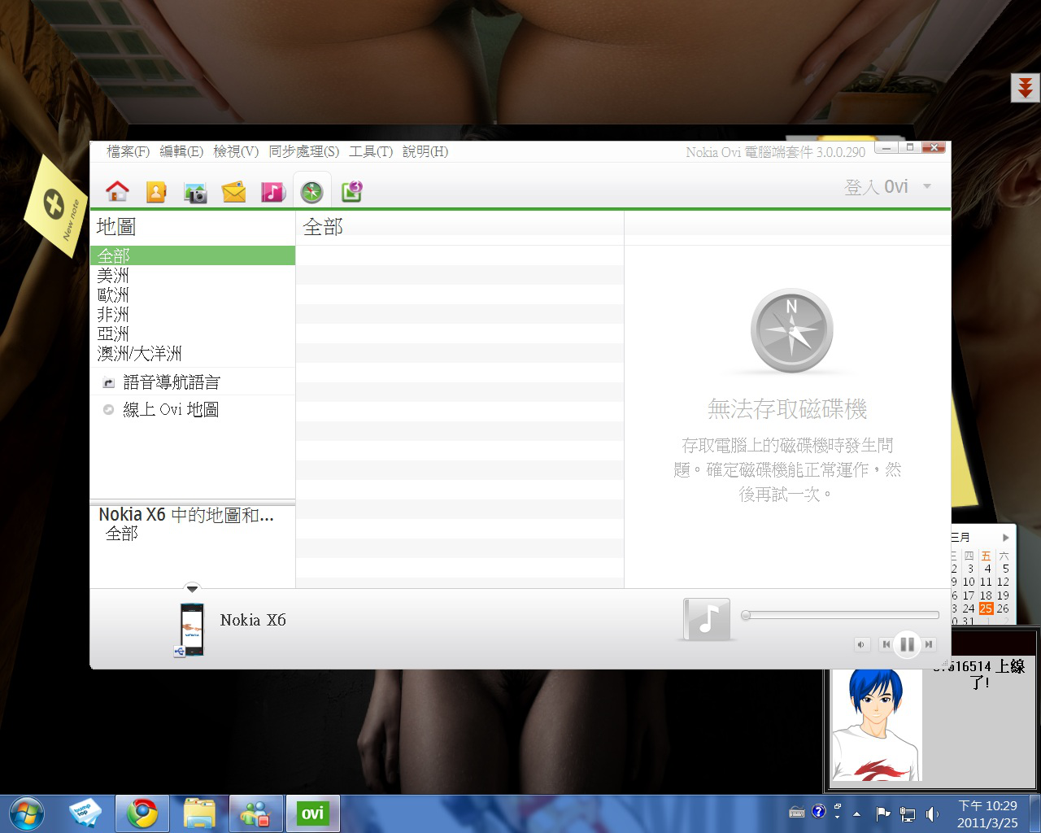The height and width of the screenshot is (833, 1041).
Task: Click the Nokia X6 device name
Action: pos(253,620)
